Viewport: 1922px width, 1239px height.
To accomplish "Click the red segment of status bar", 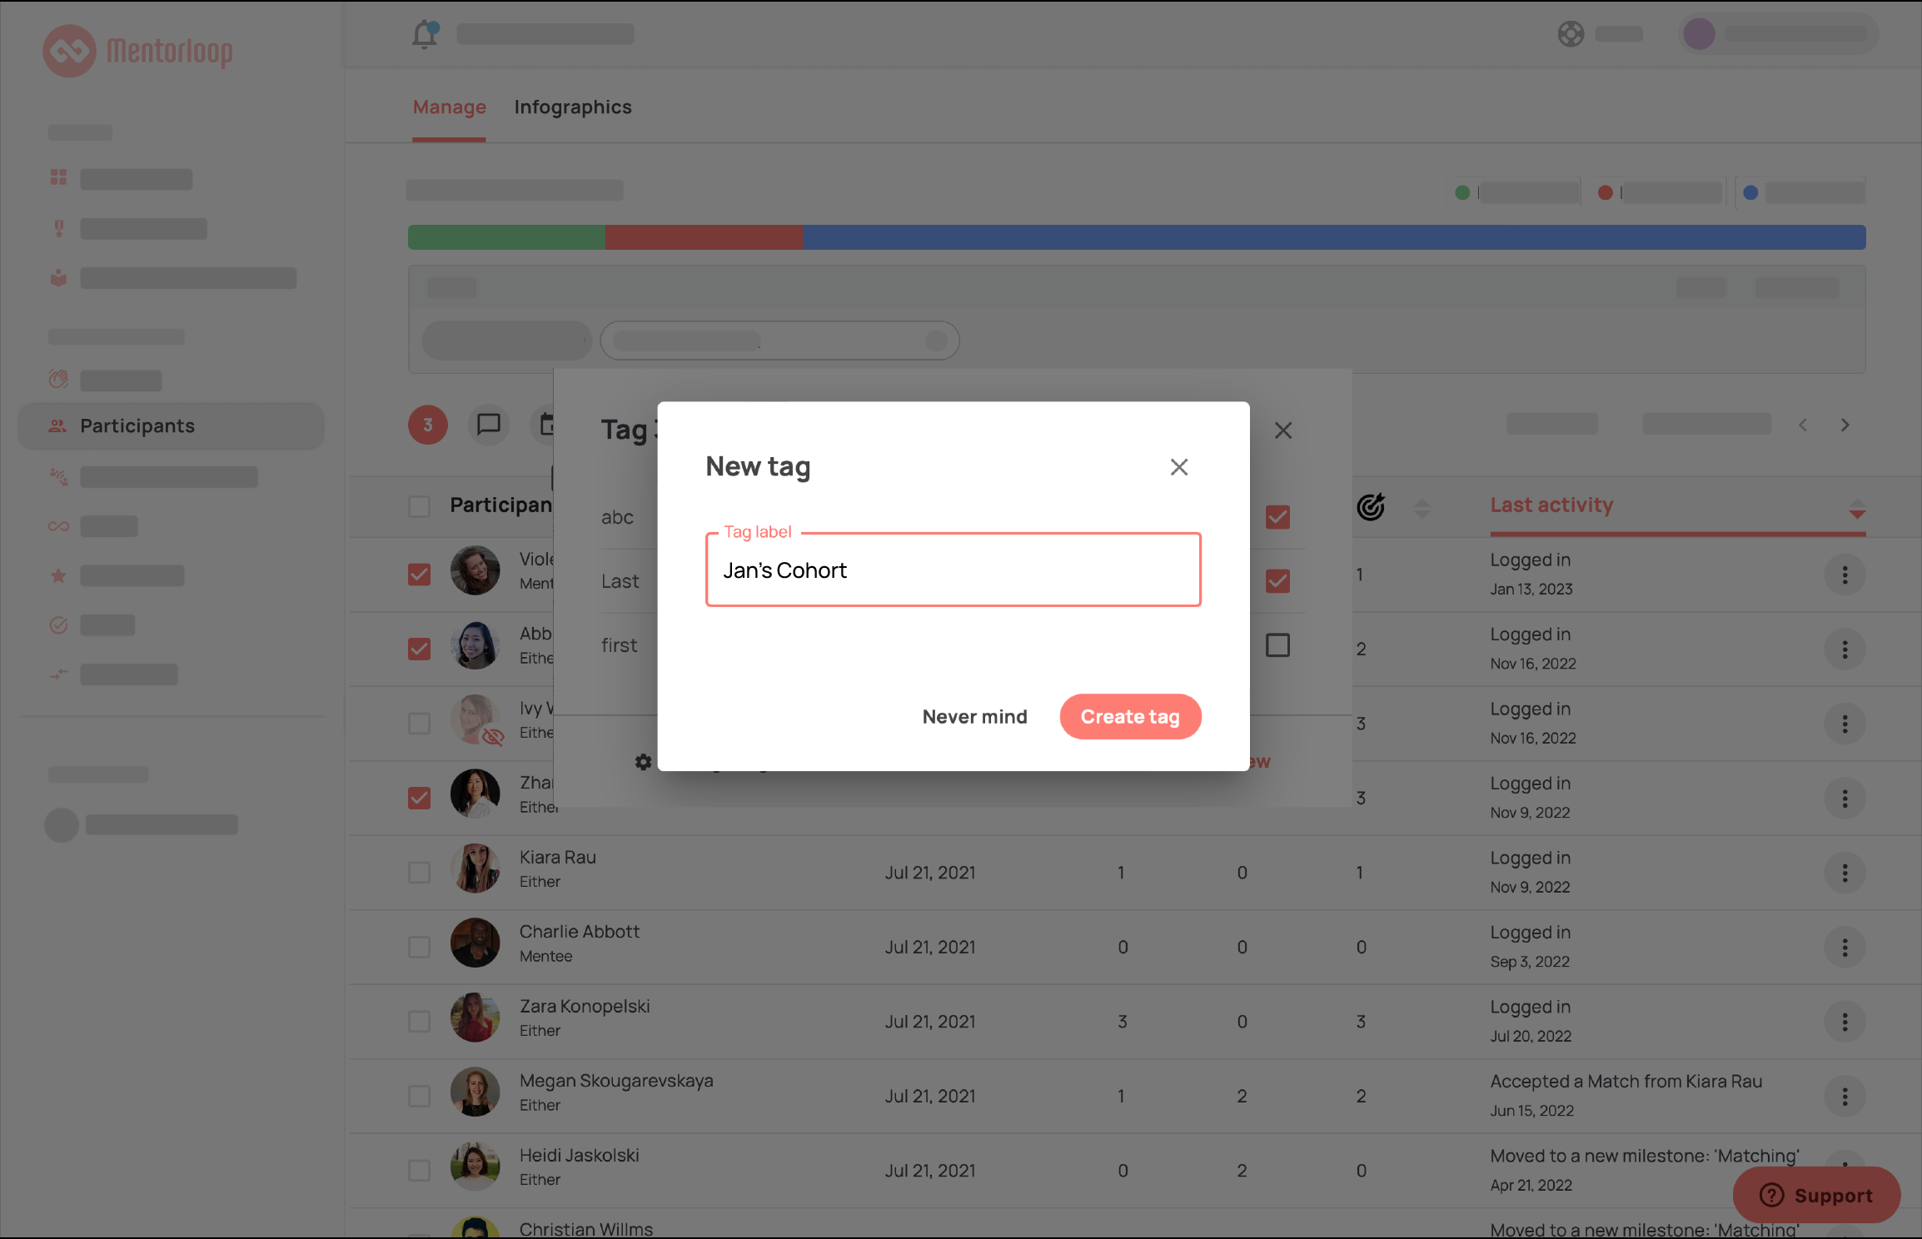I will pyautogui.click(x=704, y=237).
